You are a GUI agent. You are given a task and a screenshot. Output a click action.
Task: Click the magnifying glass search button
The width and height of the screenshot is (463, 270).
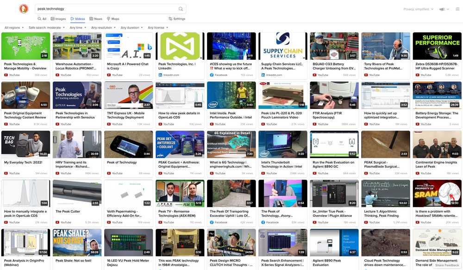coord(181,9)
